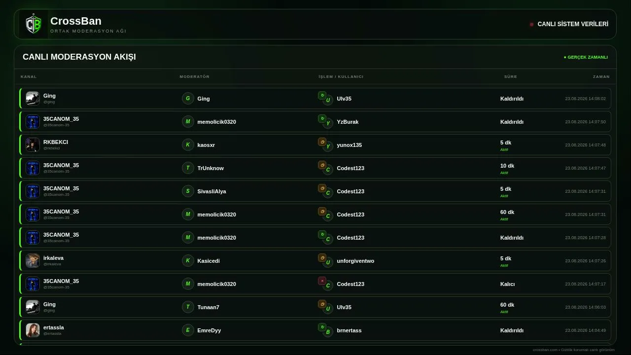Click the red permanent ban icon near Codest123
631x355 pixels.
[322, 281]
